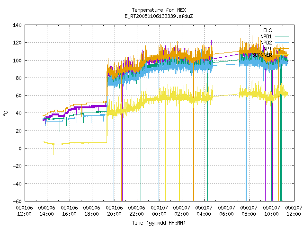
Task: Click the 'NPD1' legend label
Action: pyautogui.click(x=266, y=36)
